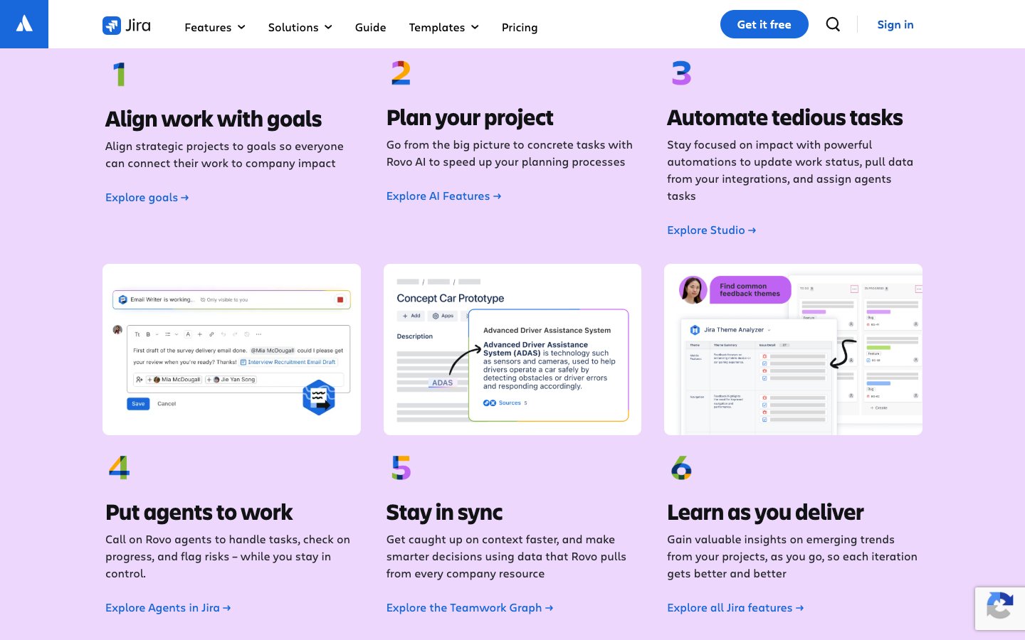The image size is (1025, 640).
Task: Expand the Features dropdown menu
Action: (x=214, y=27)
